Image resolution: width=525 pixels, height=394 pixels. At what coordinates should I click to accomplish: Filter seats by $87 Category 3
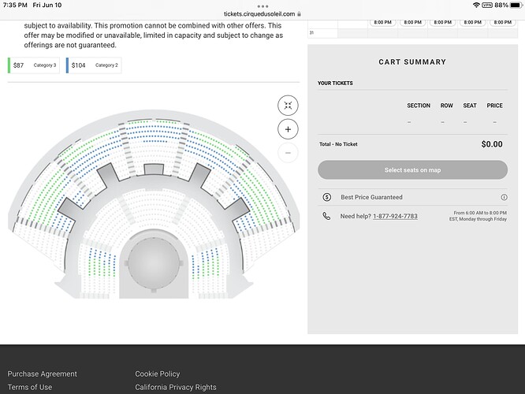(x=34, y=65)
